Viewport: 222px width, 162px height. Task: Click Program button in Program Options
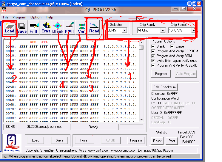[161, 74]
